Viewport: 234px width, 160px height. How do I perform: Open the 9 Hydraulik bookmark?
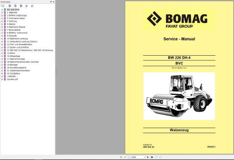click(x=12, y=36)
